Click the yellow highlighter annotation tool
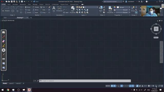The width and height of the screenshot is (164, 92). pos(4,46)
